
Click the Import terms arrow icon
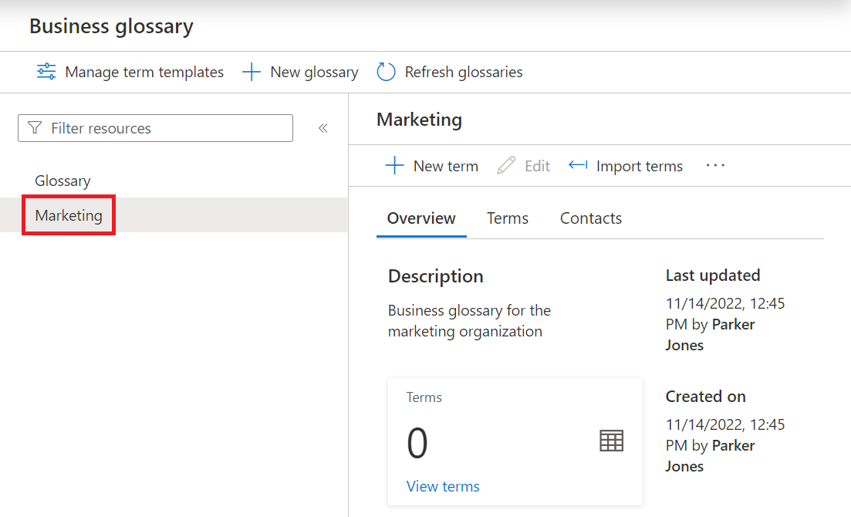coord(578,166)
